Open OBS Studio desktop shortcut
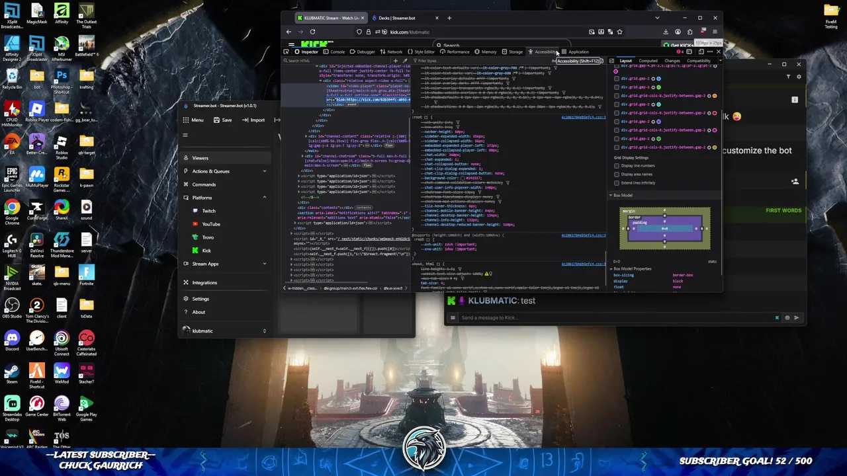Viewport: 847px width, 476px height. click(x=12, y=308)
